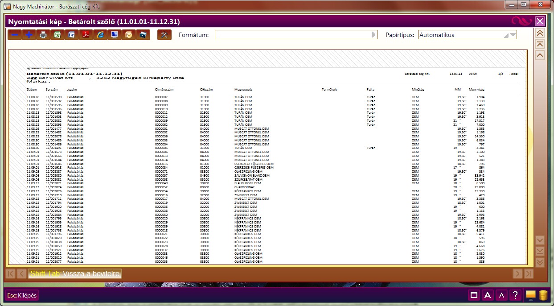
Task: Open the tools settings (hammer and wrench) icon
Action: coord(164,35)
